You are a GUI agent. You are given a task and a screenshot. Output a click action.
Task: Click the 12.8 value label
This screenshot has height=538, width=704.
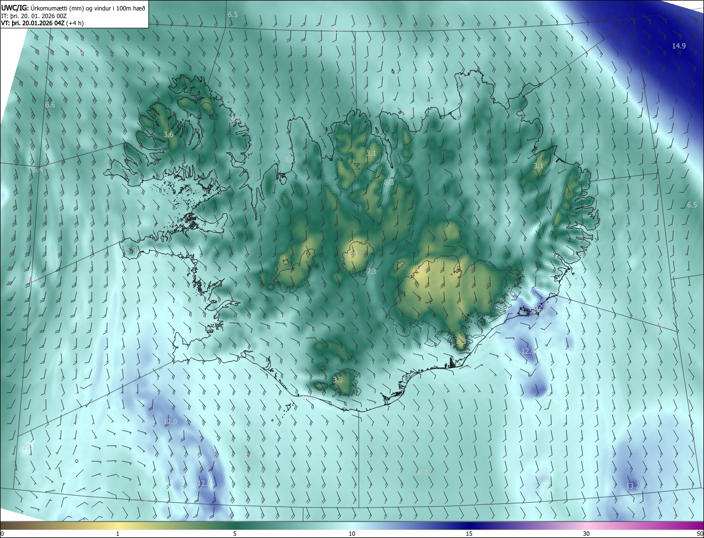coord(205,483)
